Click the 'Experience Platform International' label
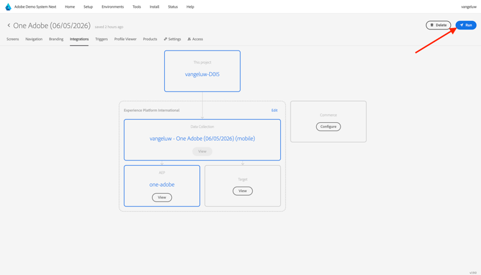The height and width of the screenshot is (275, 481). (x=151, y=111)
